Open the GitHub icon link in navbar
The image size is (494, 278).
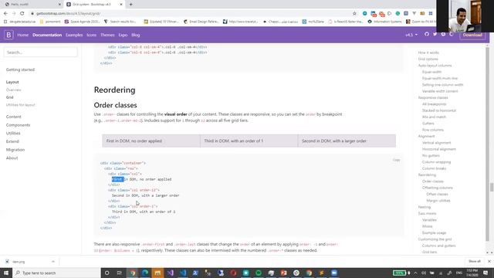click(x=427, y=34)
